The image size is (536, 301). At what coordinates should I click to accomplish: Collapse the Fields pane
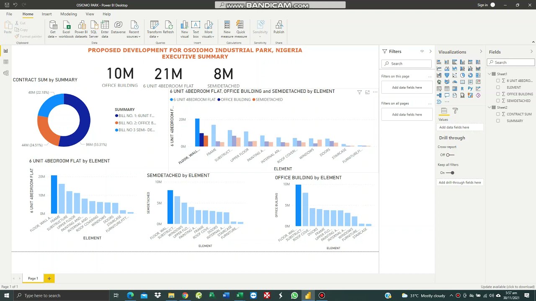tap(532, 52)
